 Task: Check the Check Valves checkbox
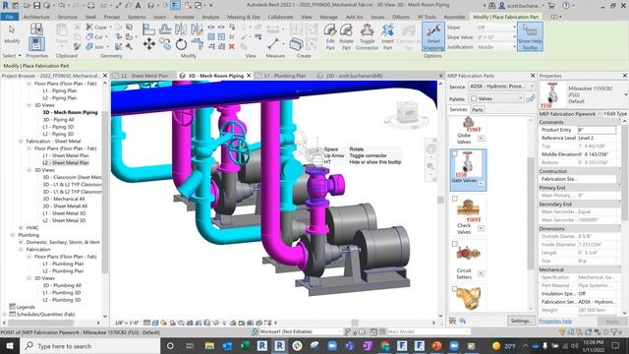point(454,199)
